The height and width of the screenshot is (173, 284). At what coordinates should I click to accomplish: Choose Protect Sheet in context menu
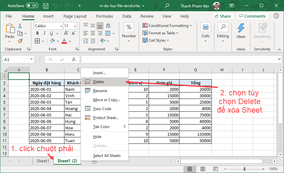point(105,118)
